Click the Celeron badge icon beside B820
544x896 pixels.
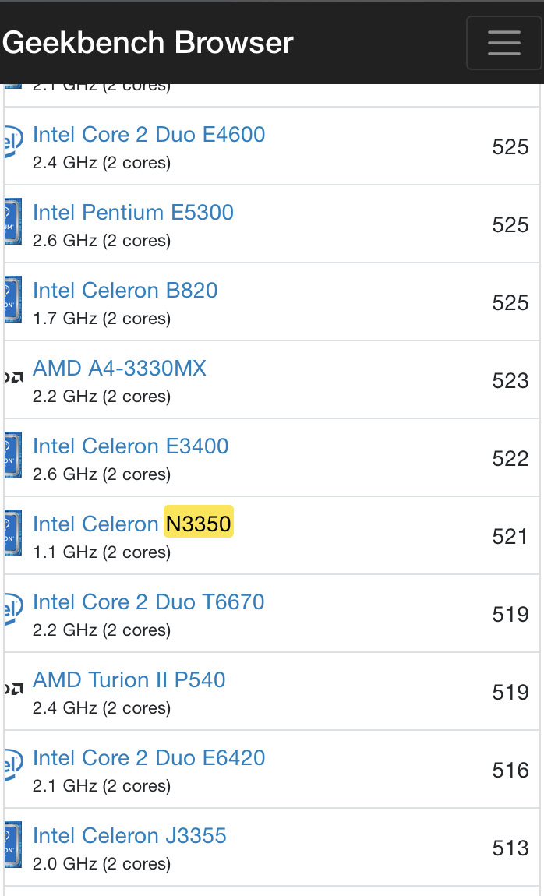[x=12, y=298]
